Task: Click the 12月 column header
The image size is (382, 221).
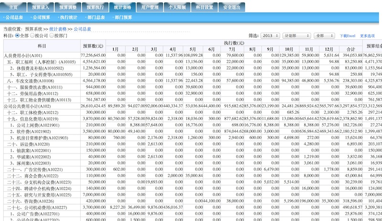Action: click(329, 49)
